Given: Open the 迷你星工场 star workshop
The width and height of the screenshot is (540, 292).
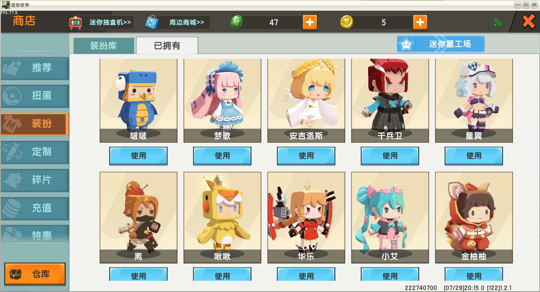Looking at the screenshot, I should (441, 44).
